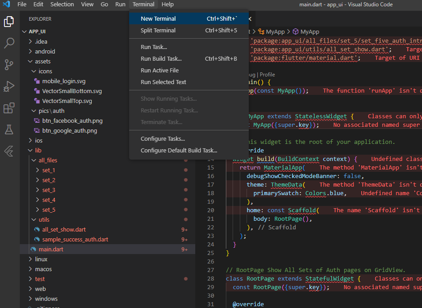Open the Testing flask icon
The width and height of the screenshot is (422, 308).
click(x=9, y=130)
